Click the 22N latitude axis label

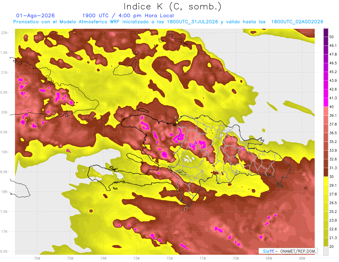tap(5, 33)
